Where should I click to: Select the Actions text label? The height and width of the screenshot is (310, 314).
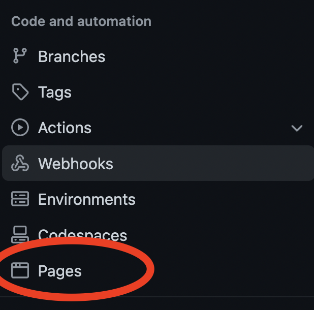tap(65, 128)
